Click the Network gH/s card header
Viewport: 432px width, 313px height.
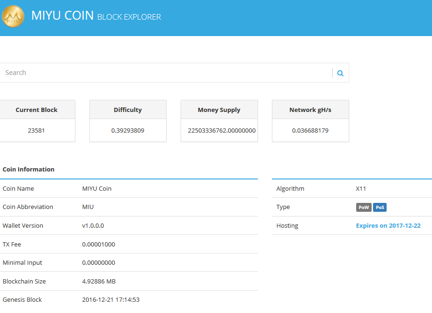pyautogui.click(x=310, y=110)
